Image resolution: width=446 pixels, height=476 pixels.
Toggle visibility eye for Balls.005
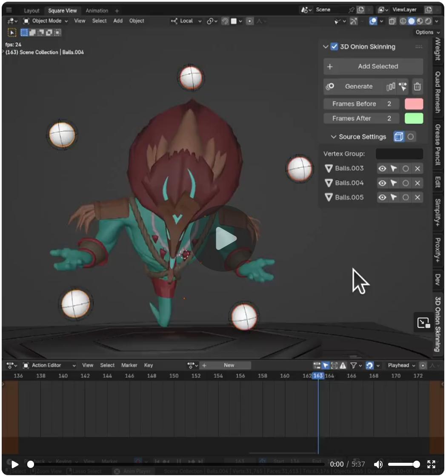click(x=382, y=198)
